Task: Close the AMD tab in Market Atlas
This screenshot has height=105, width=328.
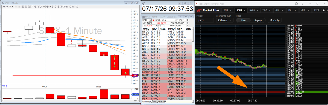Action: coord(230,10)
